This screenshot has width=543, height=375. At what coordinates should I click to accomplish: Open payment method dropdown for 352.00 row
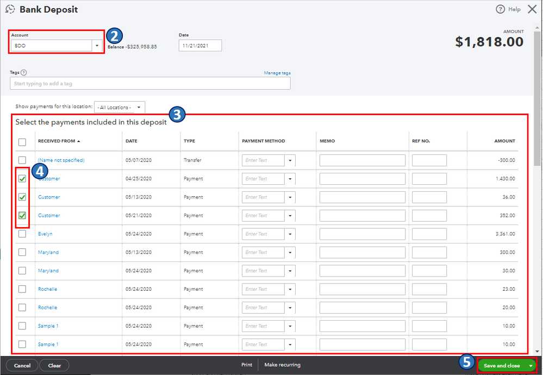290,215
